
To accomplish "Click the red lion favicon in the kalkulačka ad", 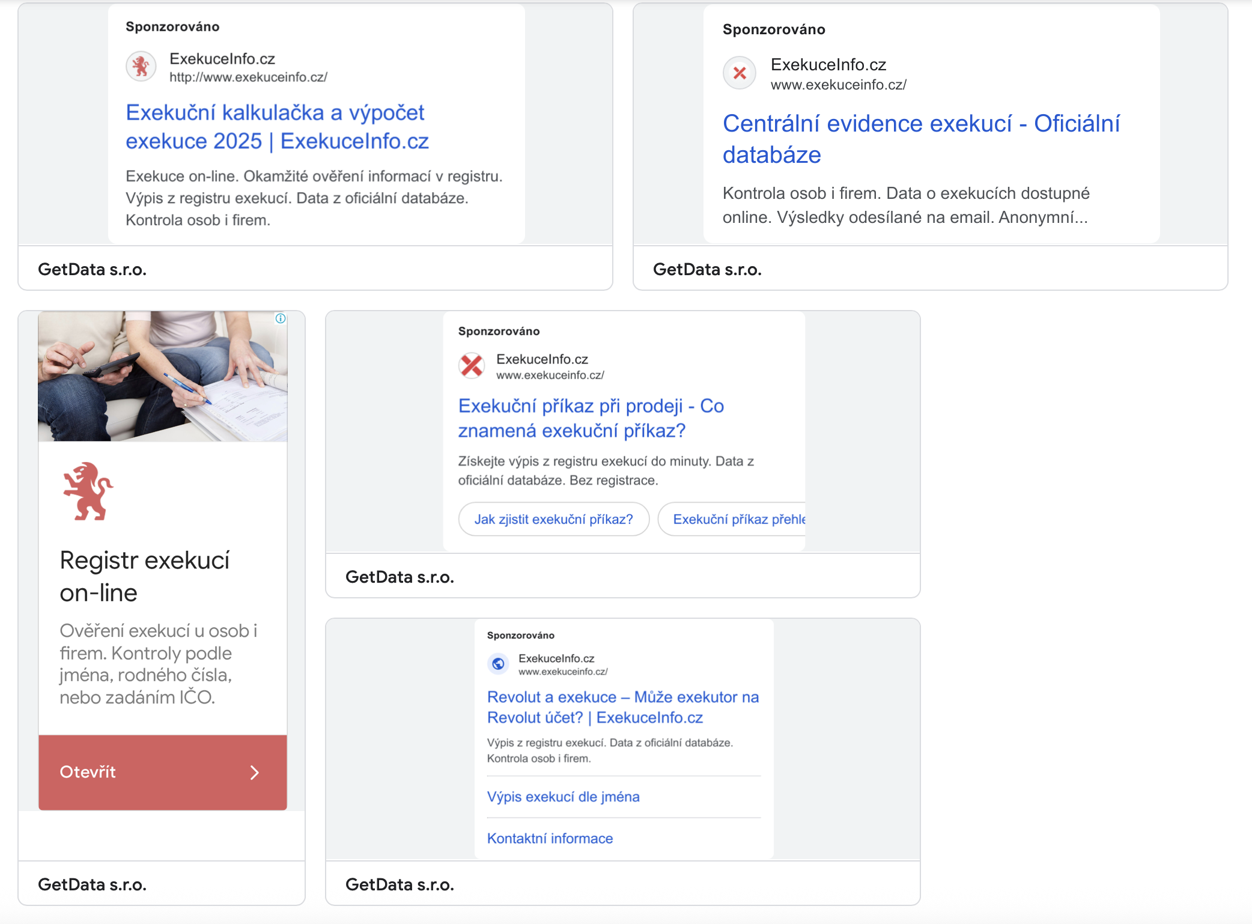I will pyautogui.click(x=141, y=66).
